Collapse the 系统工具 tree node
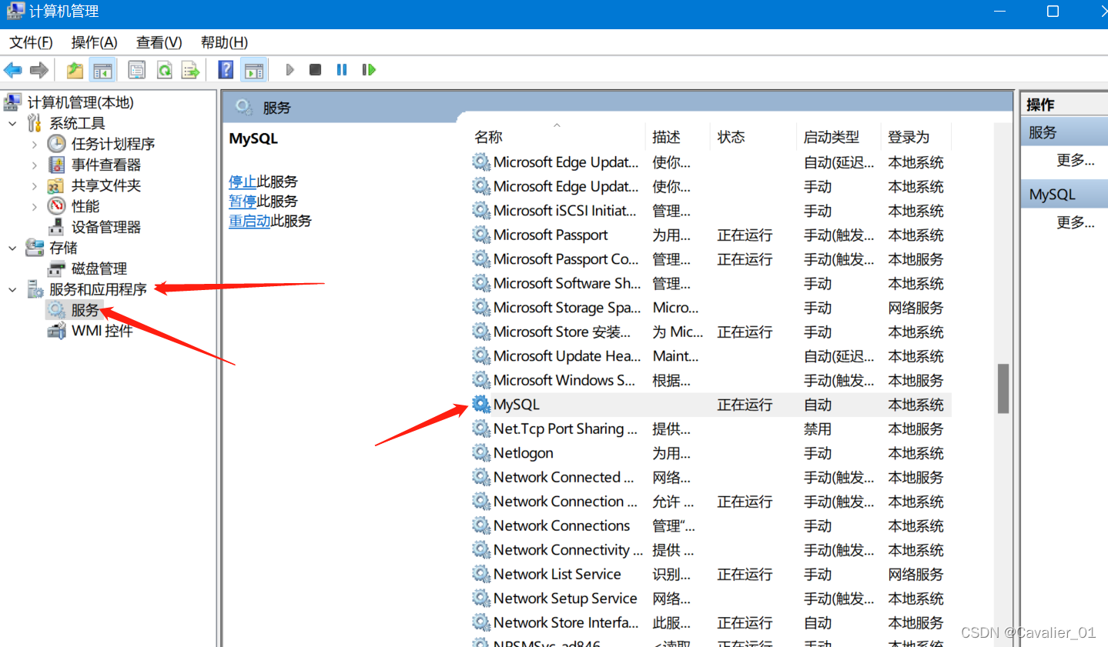The width and height of the screenshot is (1108, 647). click(x=12, y=123)
